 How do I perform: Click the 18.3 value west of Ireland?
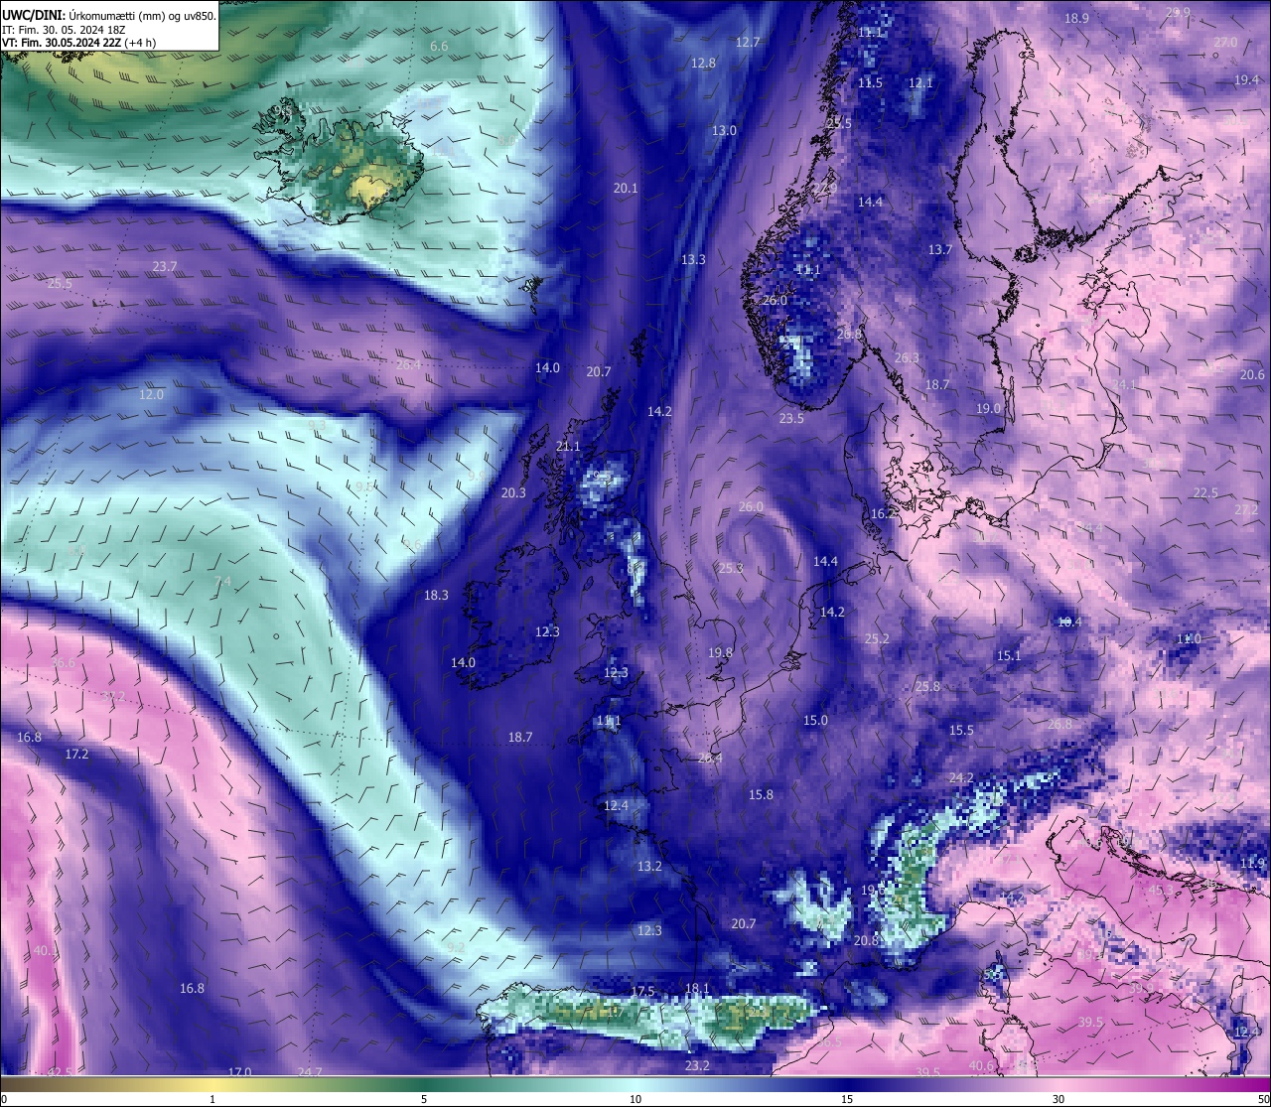(x=436, y=596)
